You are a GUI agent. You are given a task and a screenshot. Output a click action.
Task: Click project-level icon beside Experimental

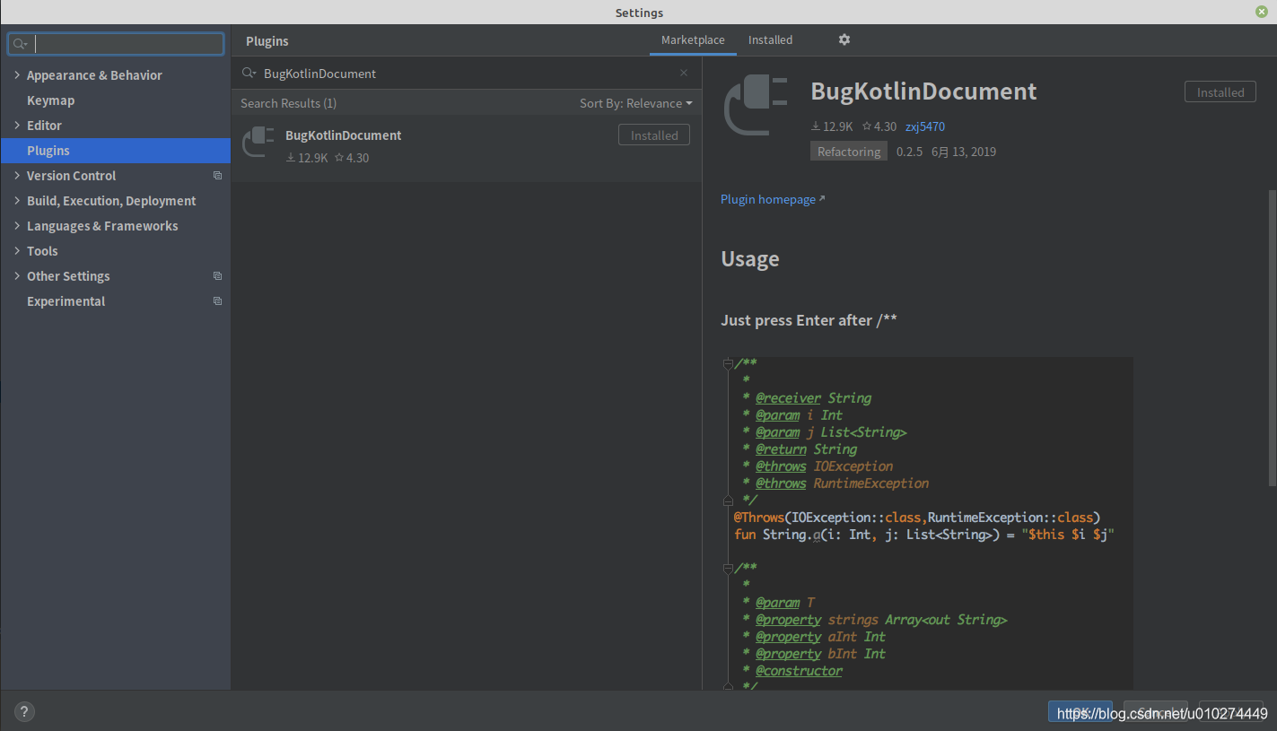click(x=217, y=301)
